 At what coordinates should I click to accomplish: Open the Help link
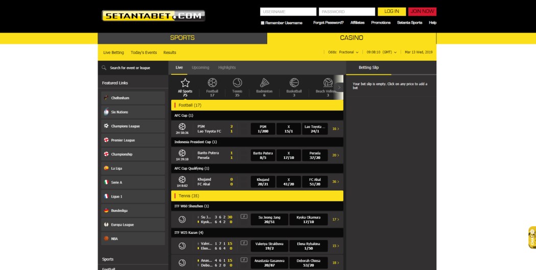[x=433, y=22]
